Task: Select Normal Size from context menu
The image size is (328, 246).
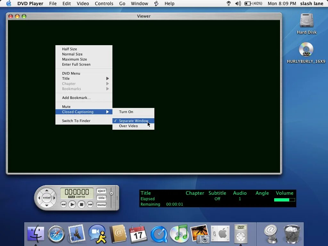Action: click(x=84, y=54)
